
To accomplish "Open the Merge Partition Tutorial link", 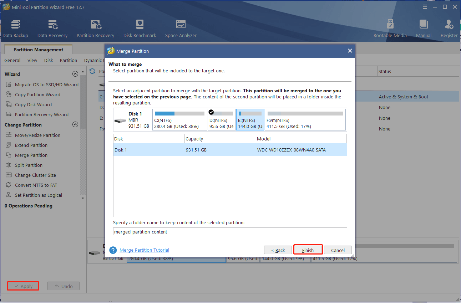I will [144, 250].
